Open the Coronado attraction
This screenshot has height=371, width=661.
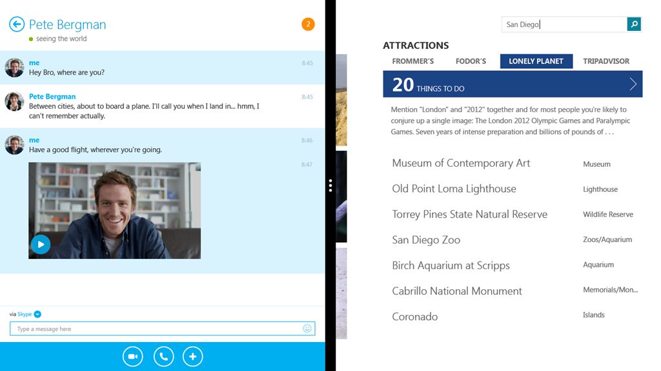click(x=415, y=317)
